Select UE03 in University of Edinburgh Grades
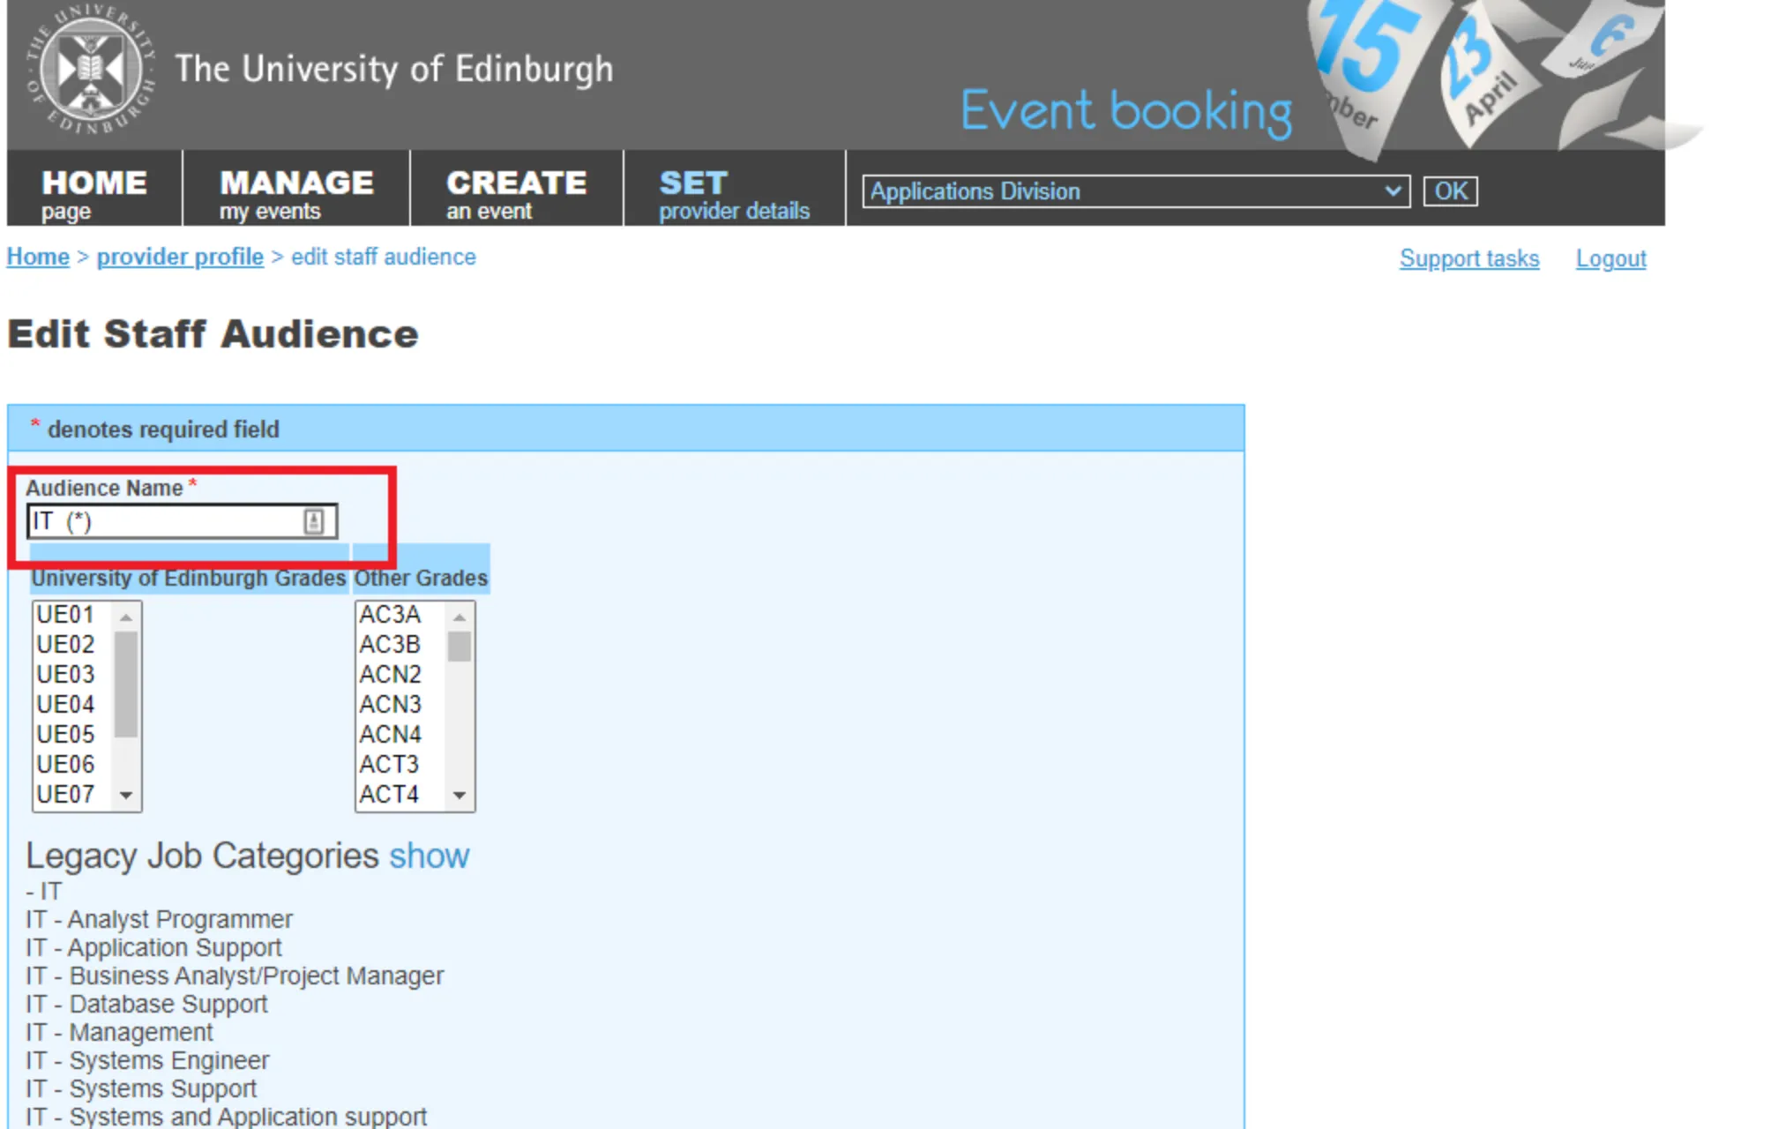The width and height of the screenshot is (1771, 1129). pyautogui.click(x=66, y=675)
